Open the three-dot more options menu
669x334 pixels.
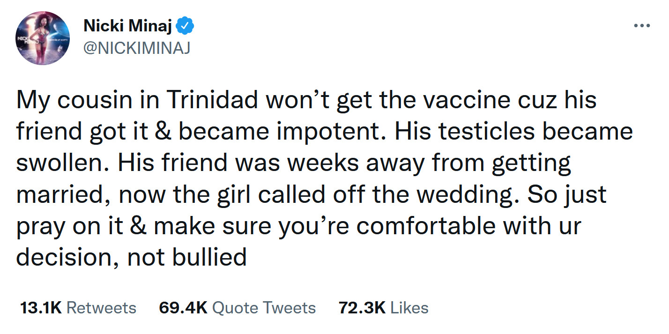[x=642, y=26]
